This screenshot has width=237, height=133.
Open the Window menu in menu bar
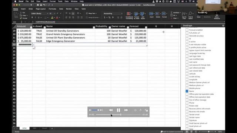coord(74,1)
